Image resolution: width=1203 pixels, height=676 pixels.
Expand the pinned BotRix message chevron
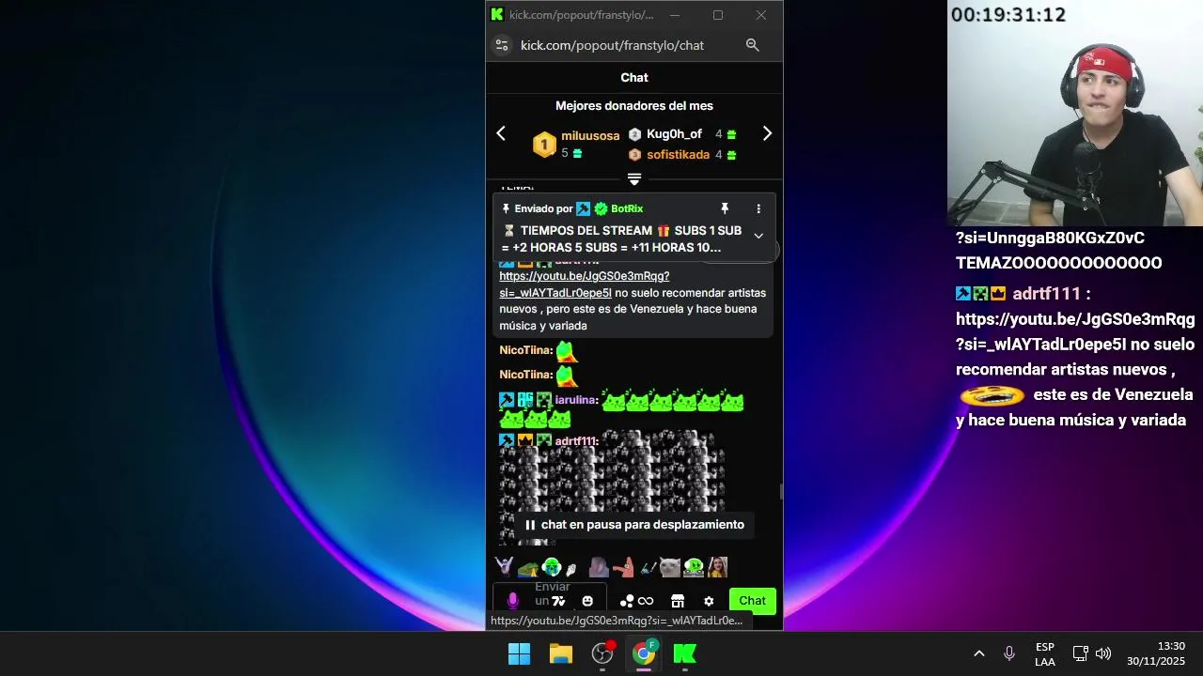tap(758, 236)
